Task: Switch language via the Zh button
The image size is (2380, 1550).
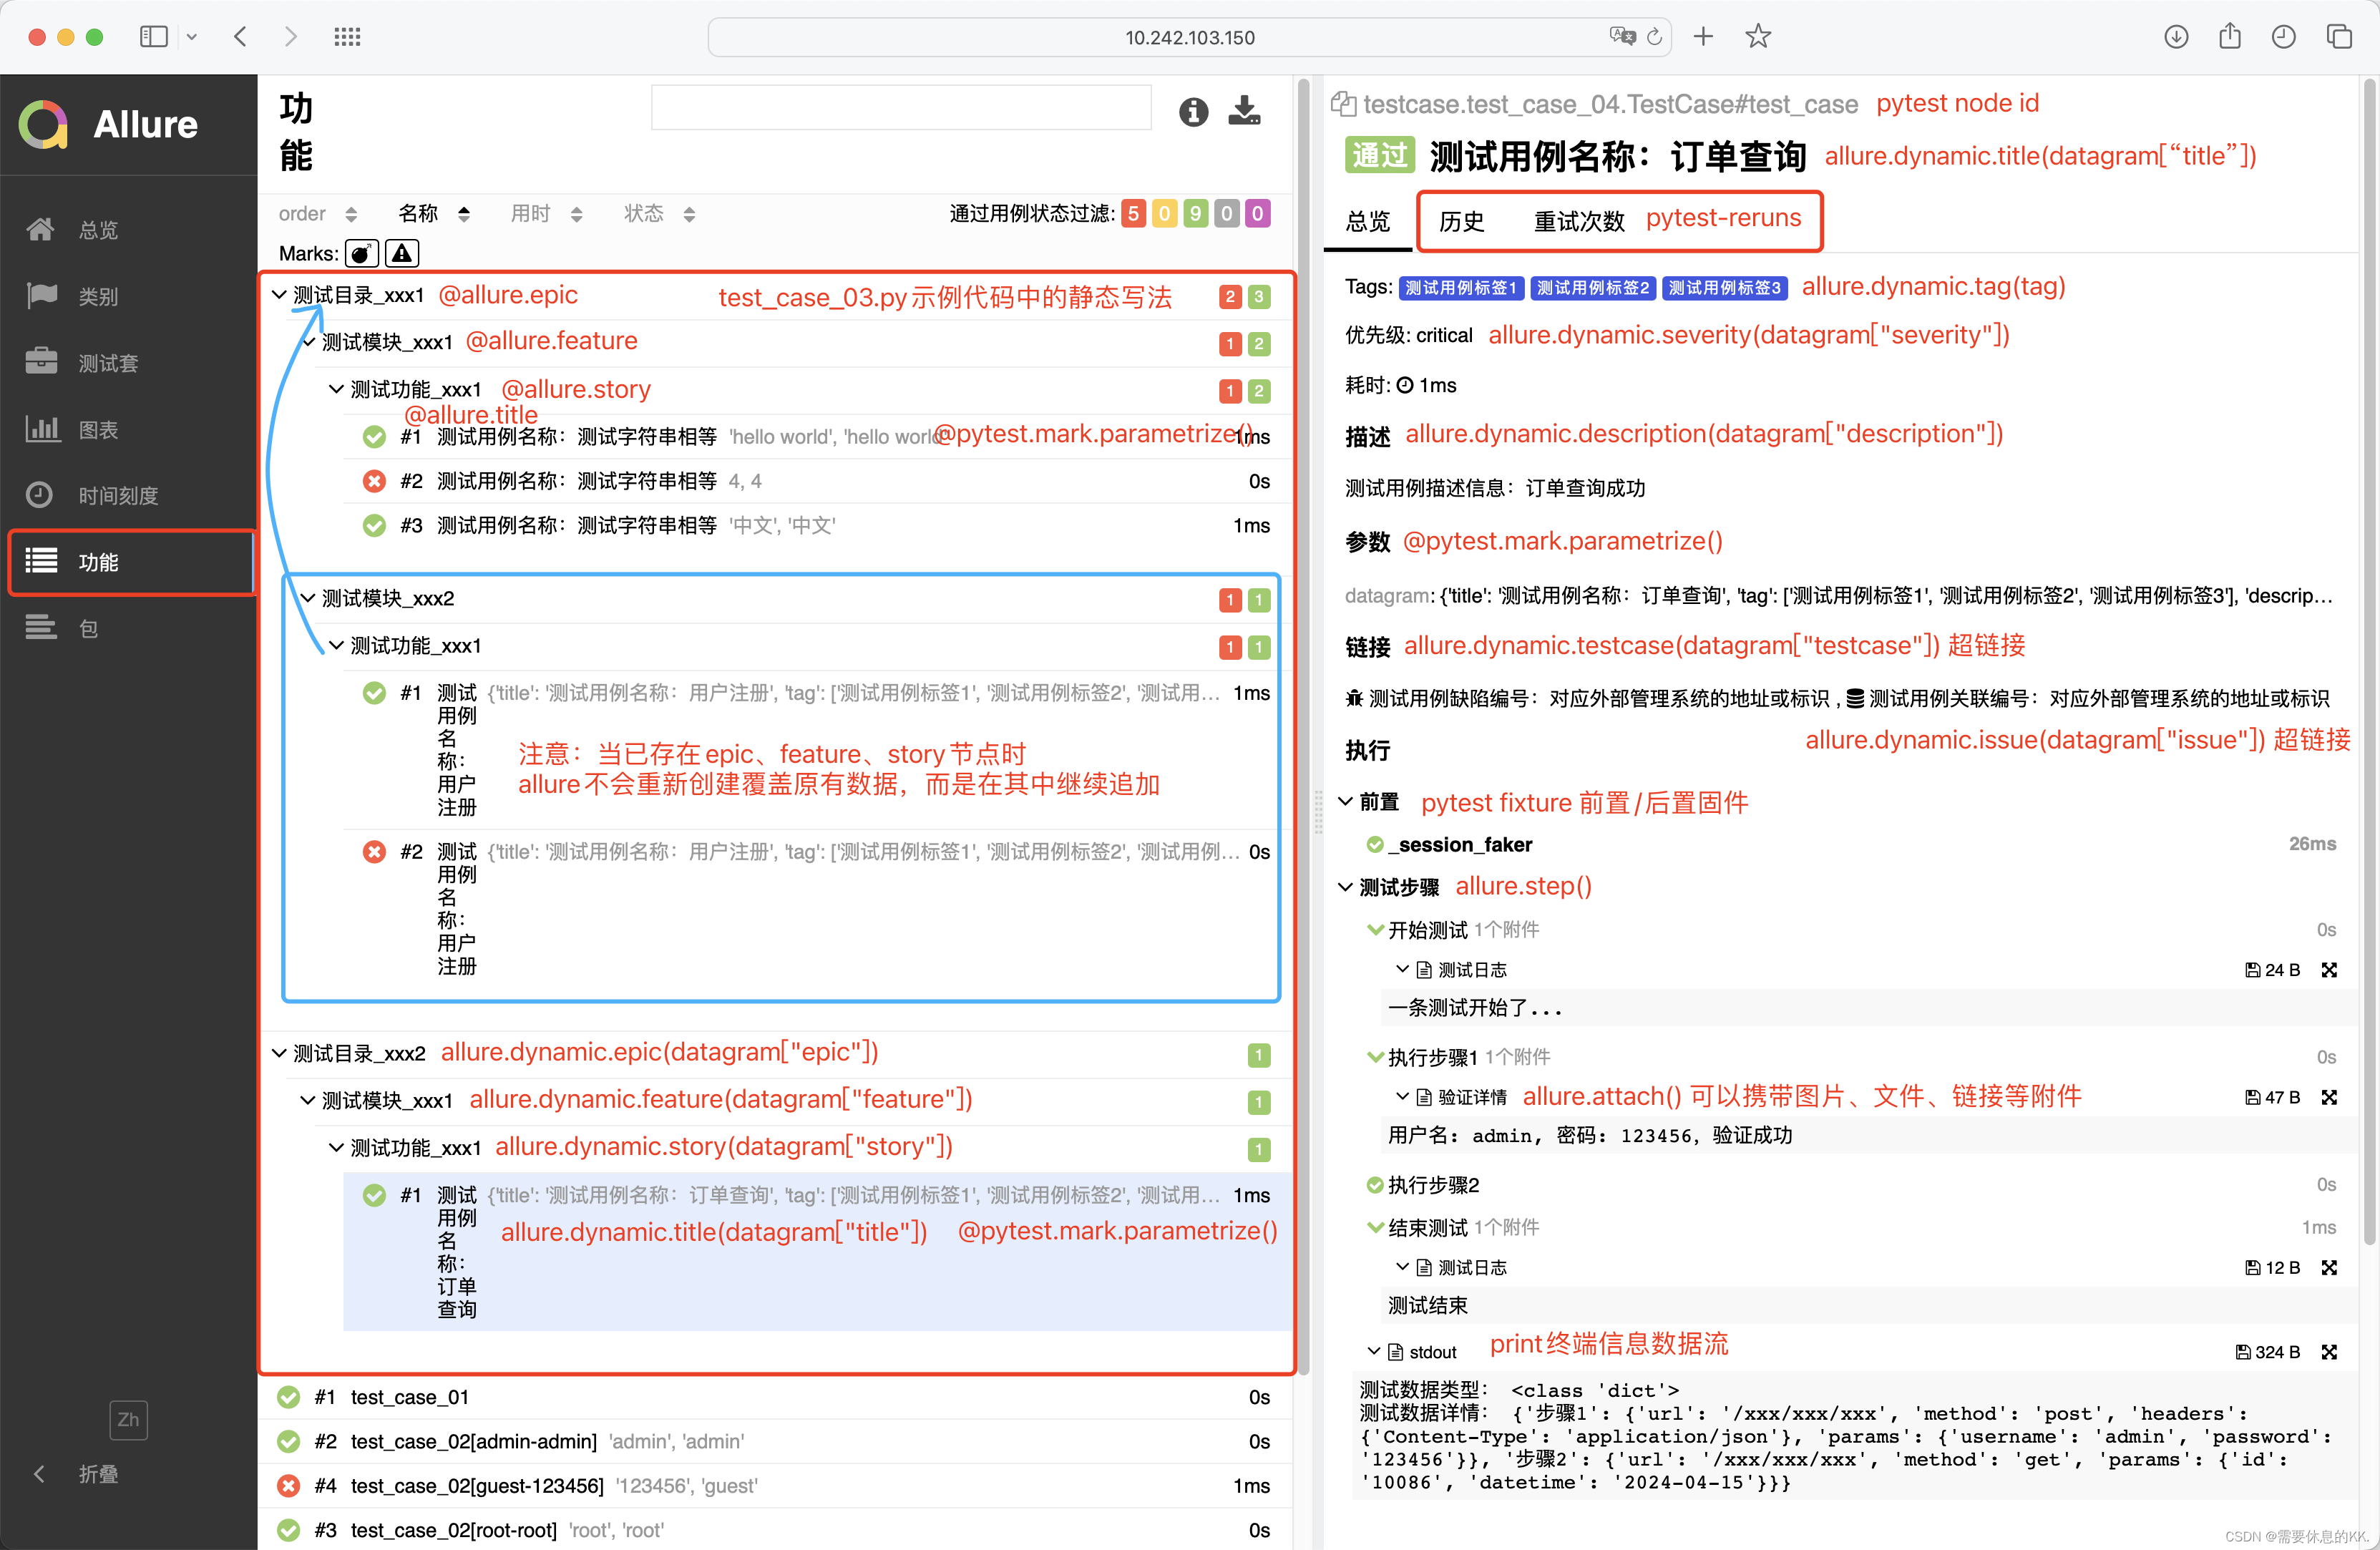Action: point(128,1419)
